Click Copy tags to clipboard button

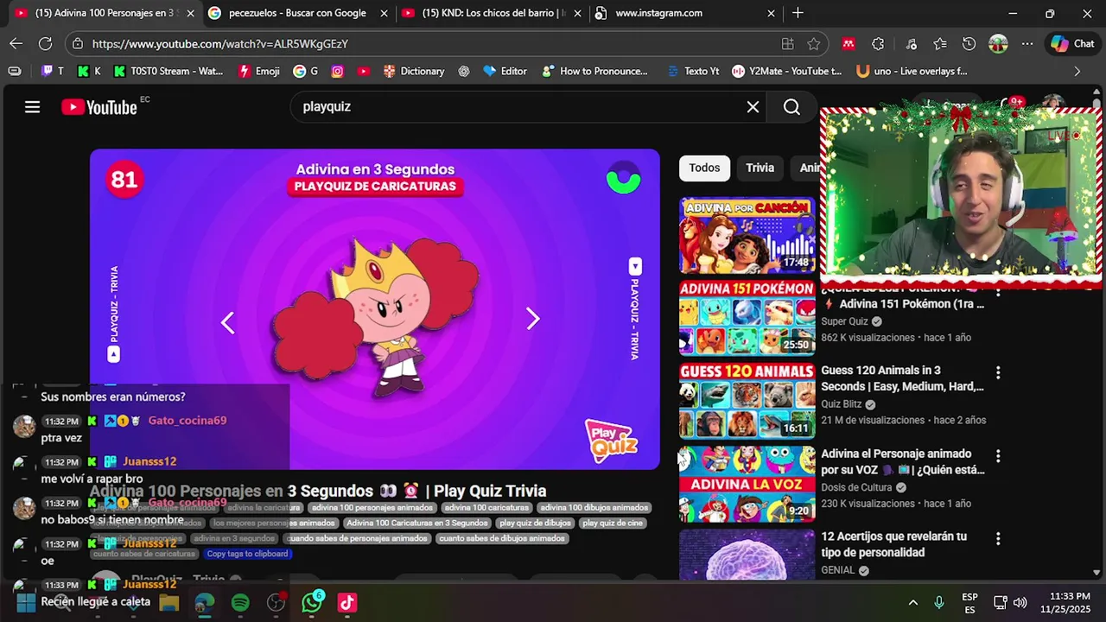[247, 554]
